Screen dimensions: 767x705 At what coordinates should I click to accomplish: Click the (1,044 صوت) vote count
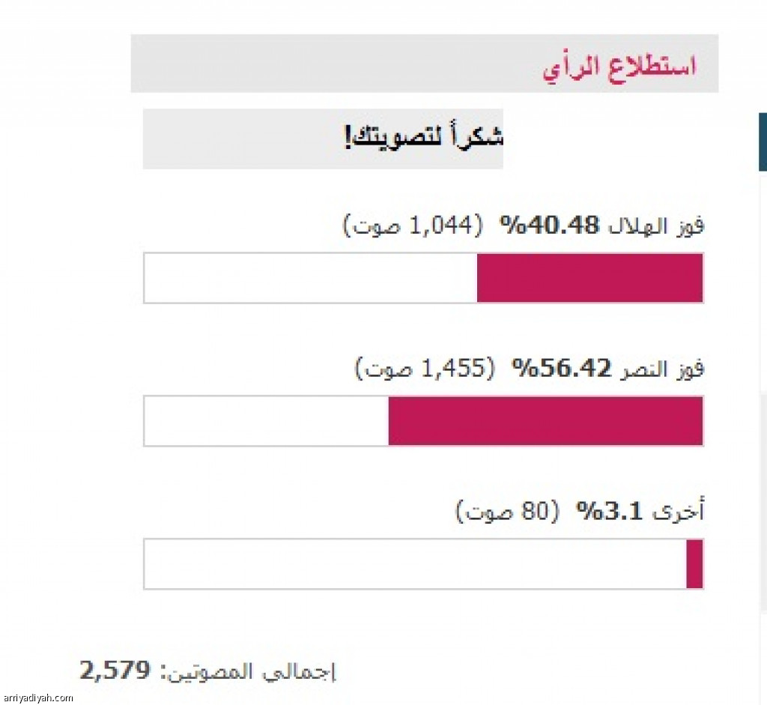point(413,226)
